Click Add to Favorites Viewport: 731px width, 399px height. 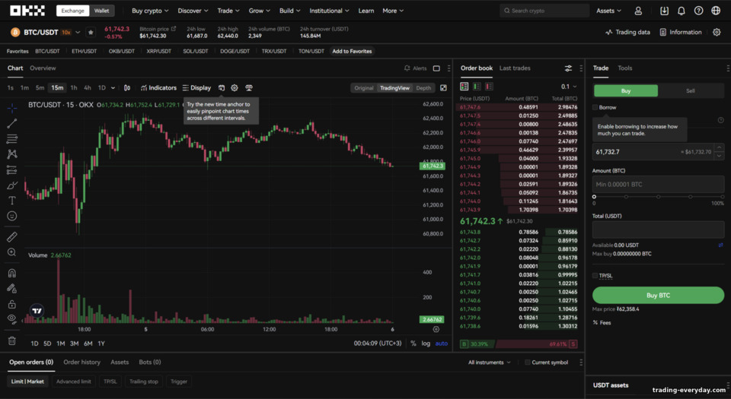(x=352, y=51)
